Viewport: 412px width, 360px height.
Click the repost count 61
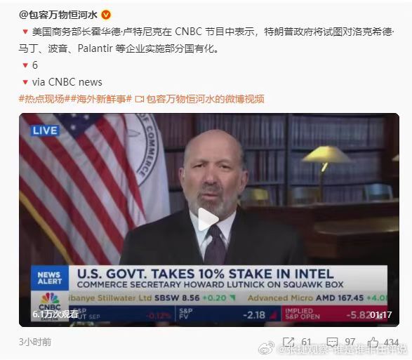307,342
